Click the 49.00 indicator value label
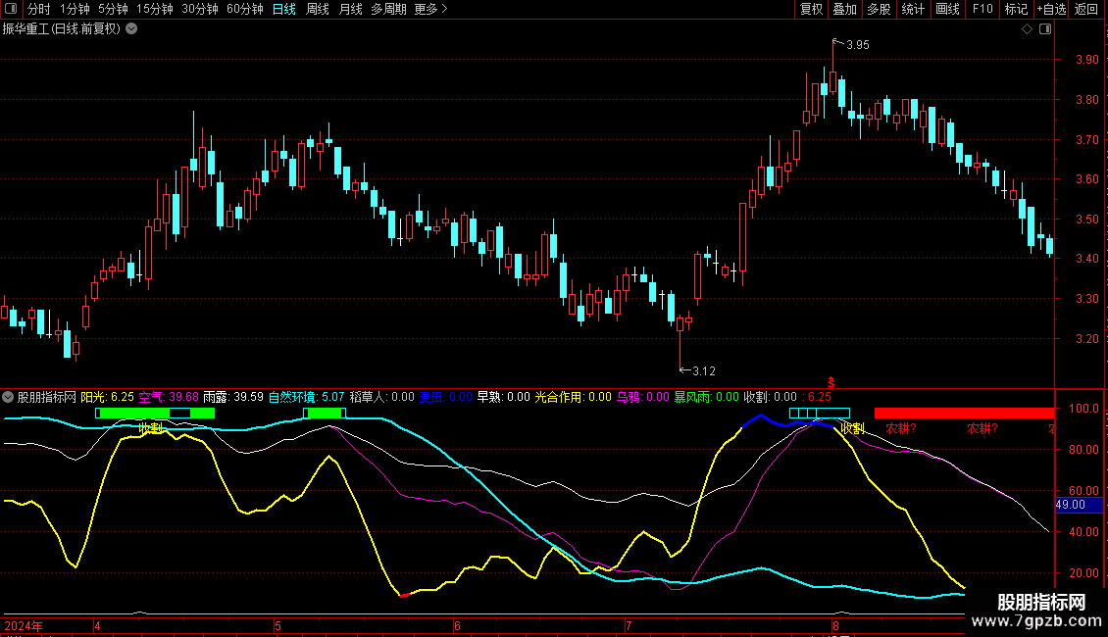This screenshot has width=1108, height=637. coord(1071,505)
